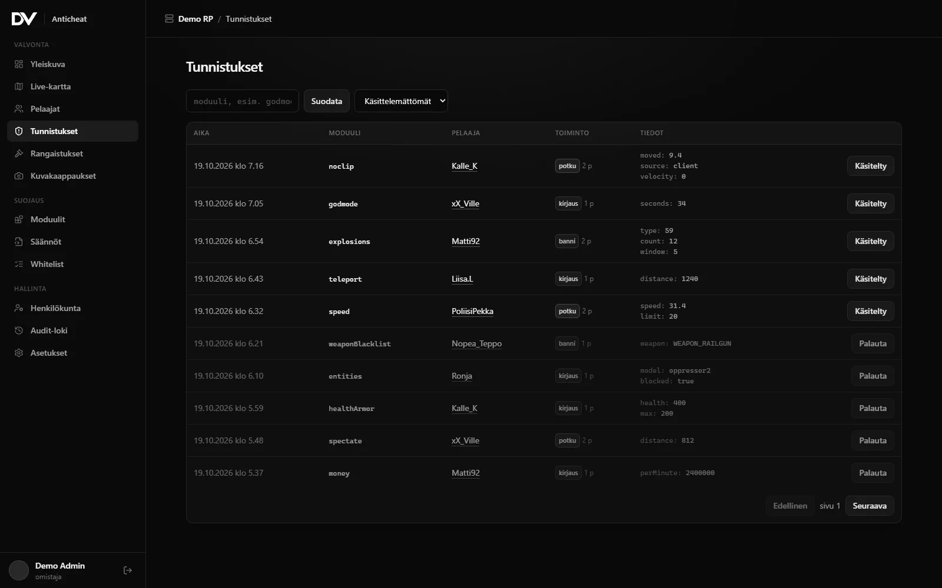
Task: Go to next page with Seuraava
Action: 870,506
